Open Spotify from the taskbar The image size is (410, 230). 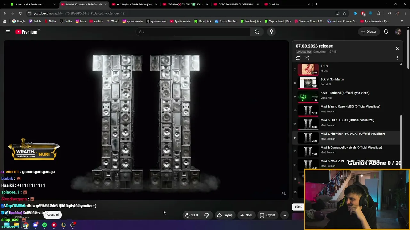45,225
